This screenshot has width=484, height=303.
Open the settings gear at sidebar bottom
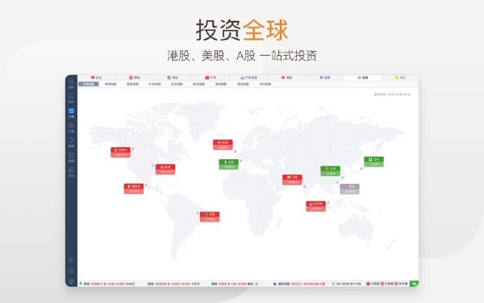(x=71, y=282)
